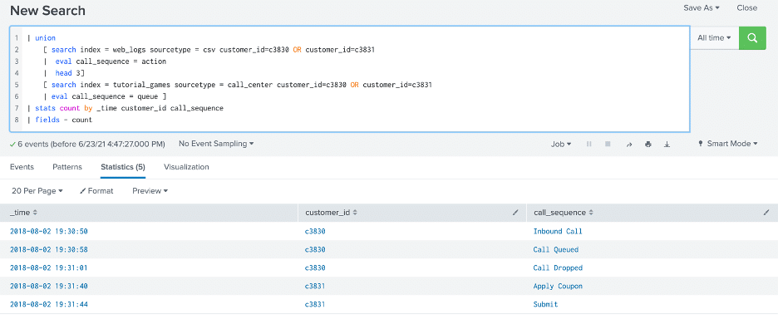Open the Save As dropdown
Viewport: 778px width, 319px height.
[702, 8]
